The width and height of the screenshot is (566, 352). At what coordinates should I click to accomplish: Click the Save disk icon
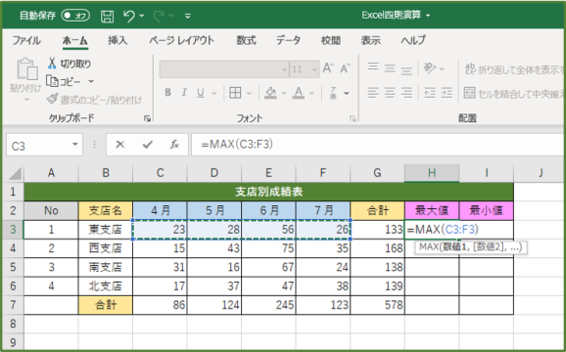(107, 16)
